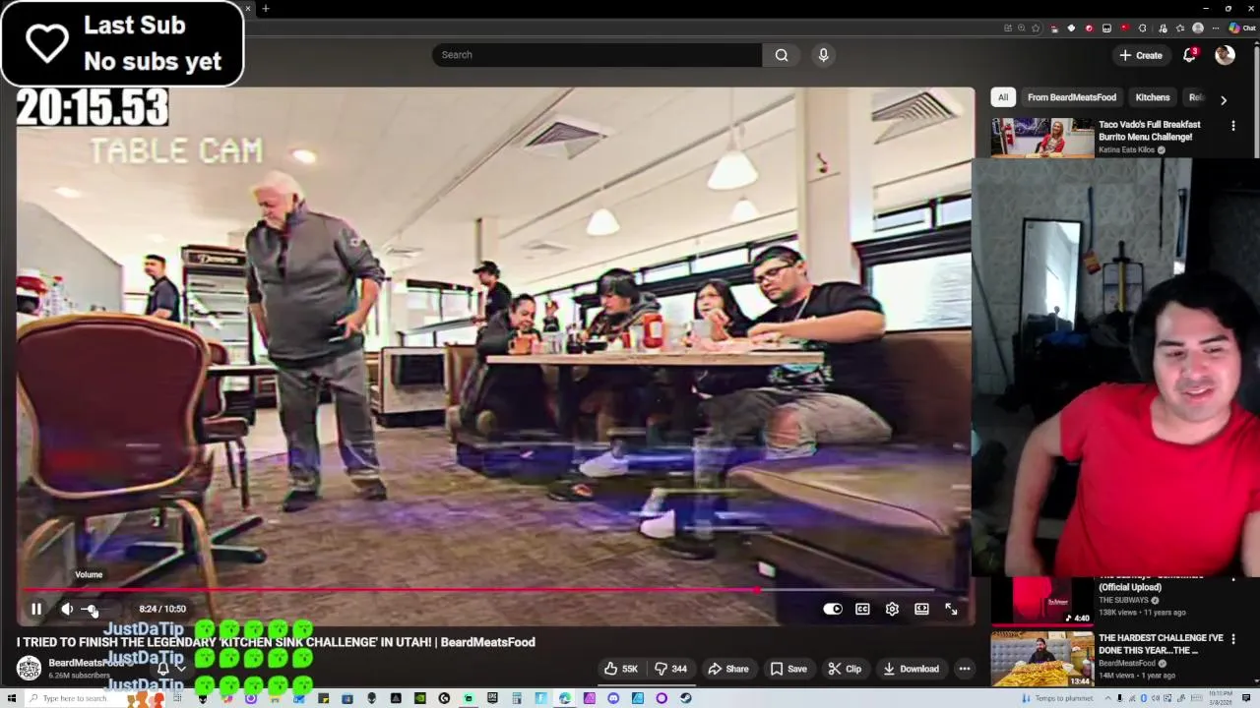Open Discord icon in taskbar

613,698
